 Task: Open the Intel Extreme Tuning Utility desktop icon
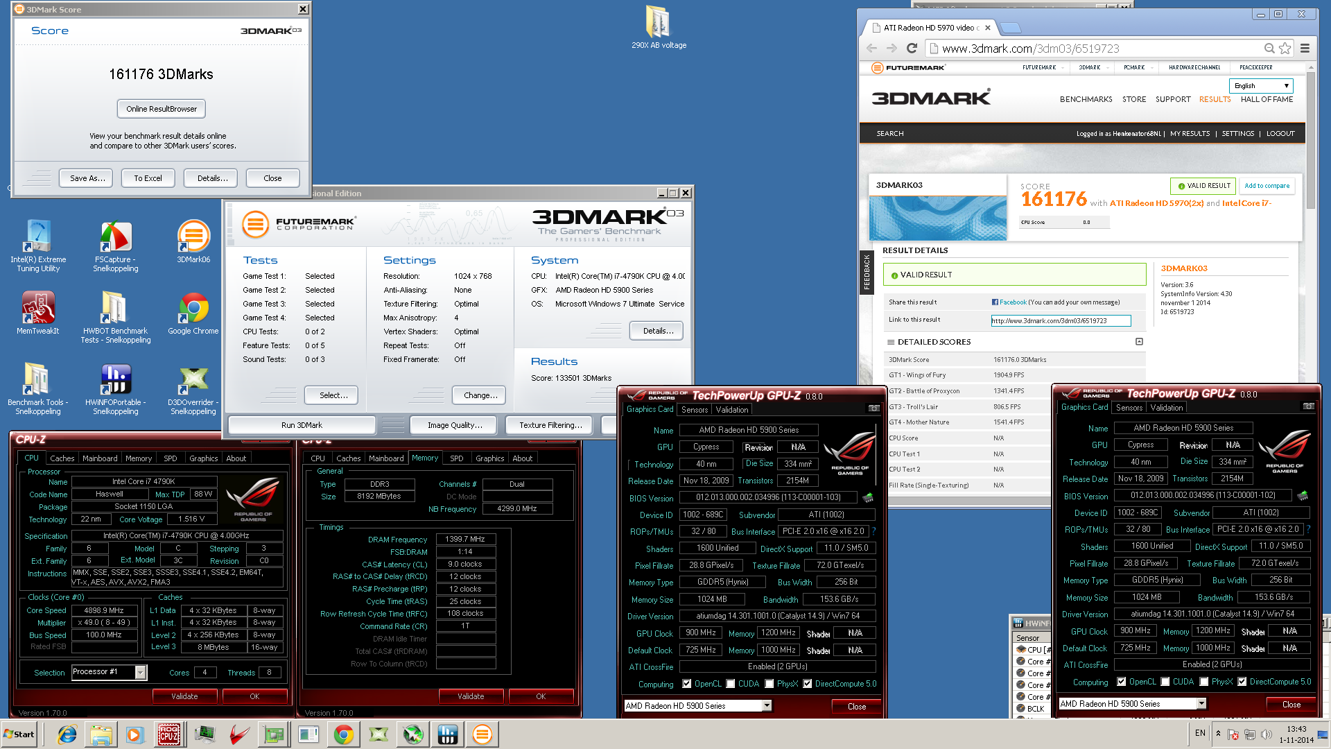[x=38, y=246]
